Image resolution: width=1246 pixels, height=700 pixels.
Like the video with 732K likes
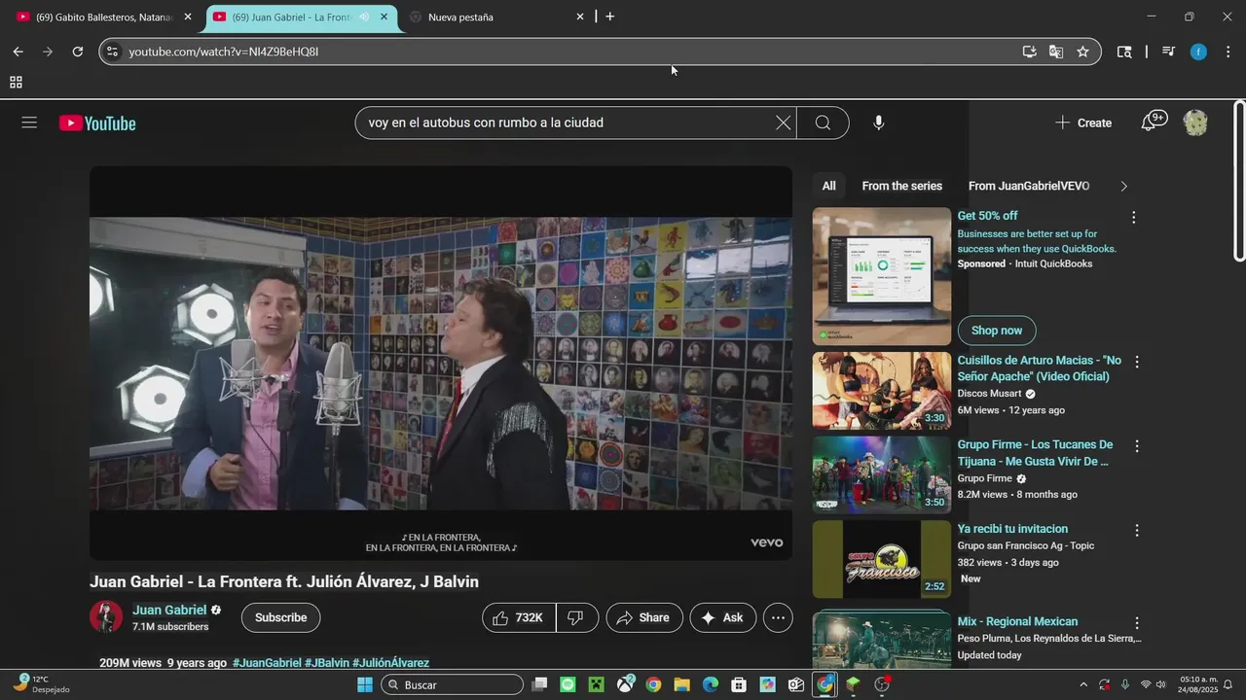click(519, 617)
